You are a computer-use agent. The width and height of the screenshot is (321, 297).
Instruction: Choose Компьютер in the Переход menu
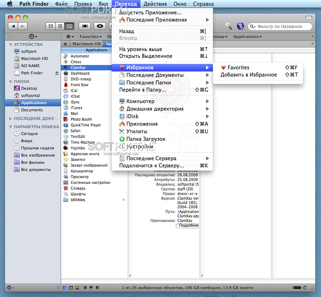[x=162, y=101]
